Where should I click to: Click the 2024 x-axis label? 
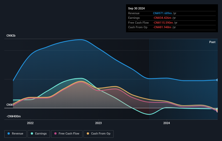[x=167, y=123]
